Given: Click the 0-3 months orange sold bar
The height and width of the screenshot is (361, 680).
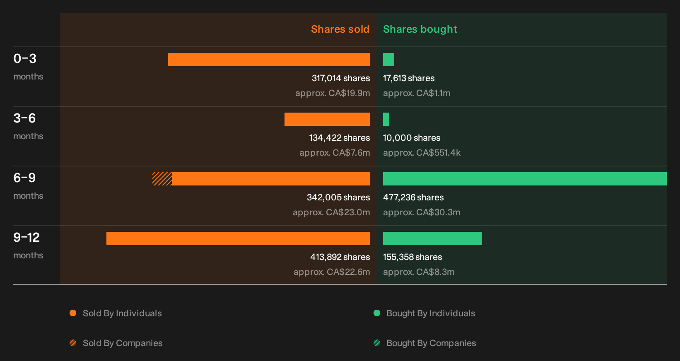Looking at the screenshot, I should [x=269, y=60].
